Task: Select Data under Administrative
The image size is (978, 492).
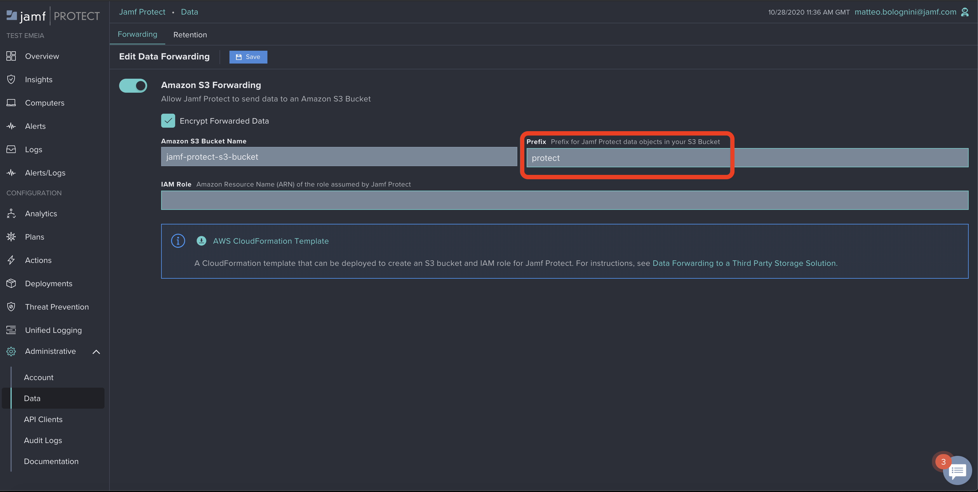Action: [x=53, y=398]
